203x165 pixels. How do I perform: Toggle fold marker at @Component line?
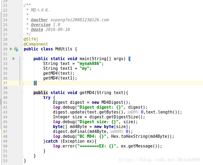point(22,44)
